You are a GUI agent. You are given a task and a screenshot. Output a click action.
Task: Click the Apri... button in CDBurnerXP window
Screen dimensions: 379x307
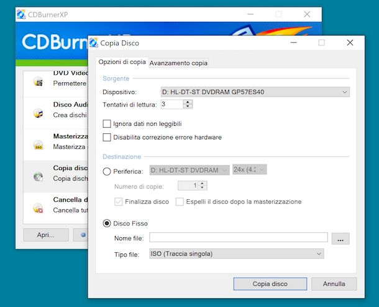pos(46,235)
